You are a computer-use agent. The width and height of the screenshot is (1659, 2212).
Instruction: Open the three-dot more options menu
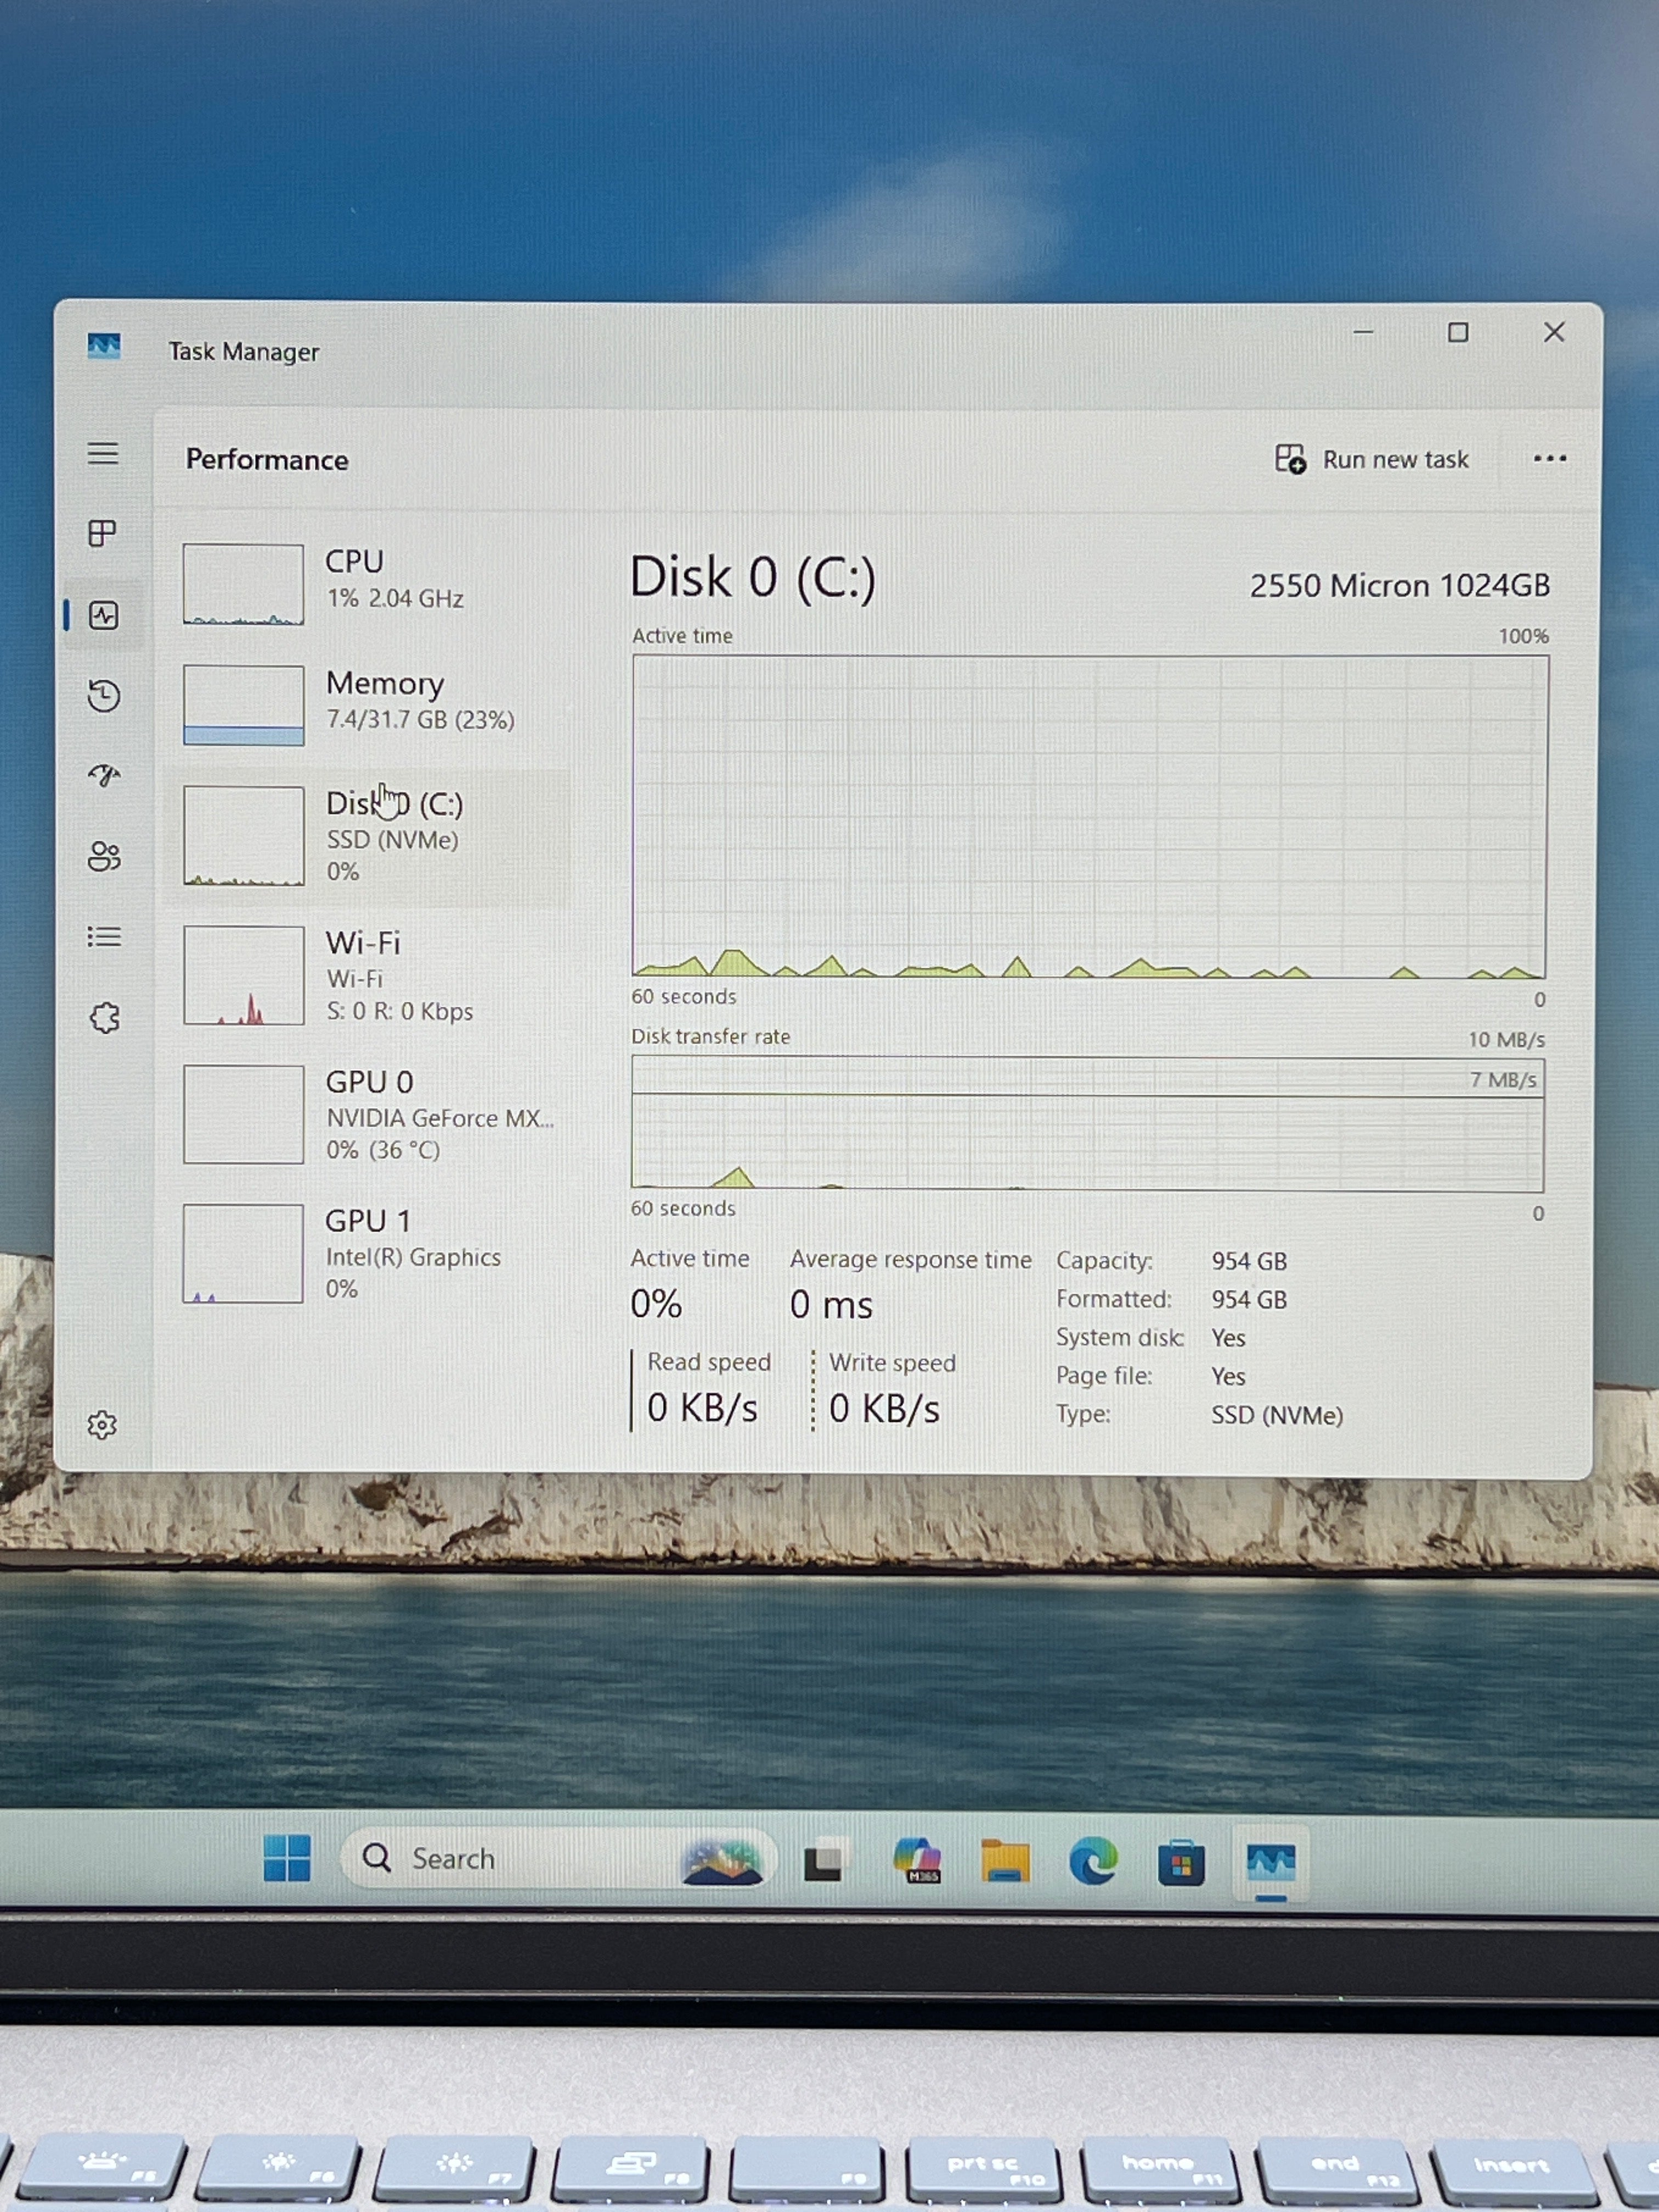point(1549,459)
